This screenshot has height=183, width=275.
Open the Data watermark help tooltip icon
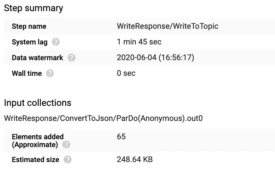[x=72, y=58]
